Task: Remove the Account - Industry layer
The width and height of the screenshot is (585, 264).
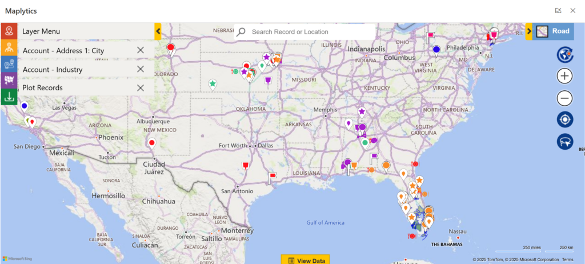Action: click(x=141, y=69)
